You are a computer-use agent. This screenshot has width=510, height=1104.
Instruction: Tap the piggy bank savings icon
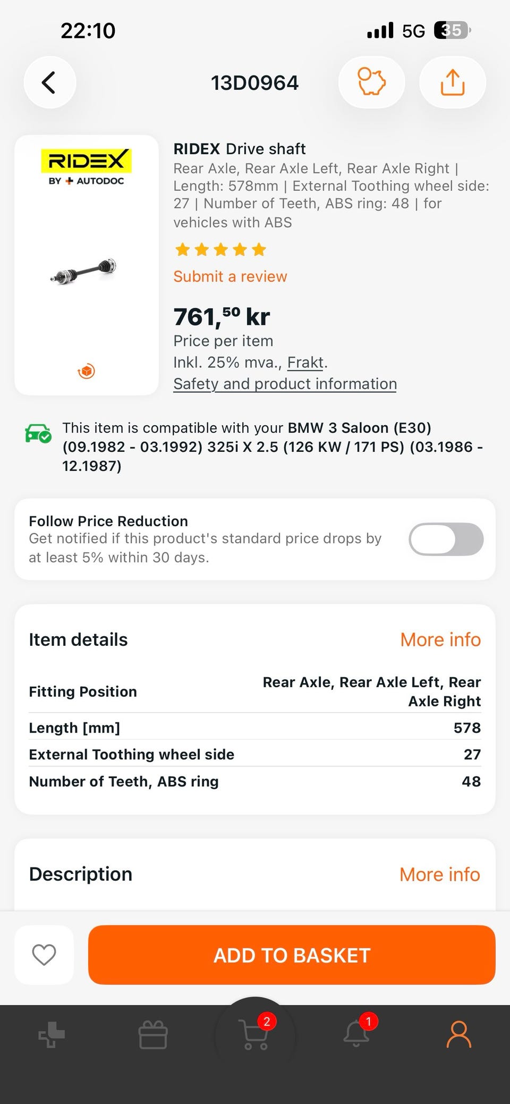pos(371,83)
